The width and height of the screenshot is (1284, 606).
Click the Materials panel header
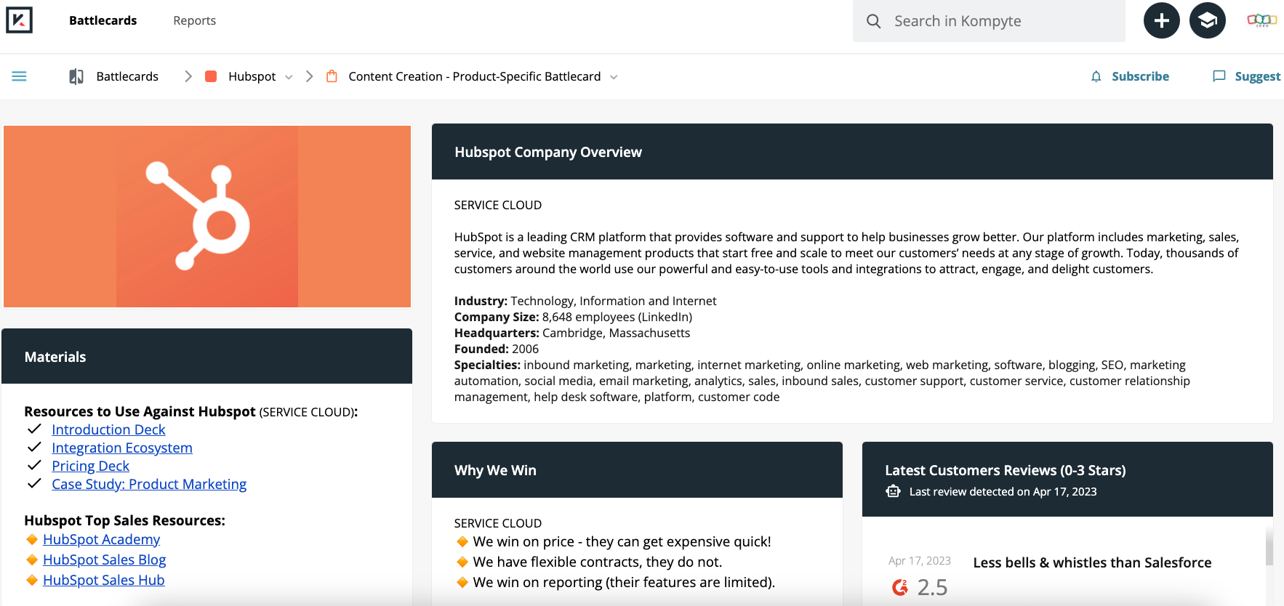point(206,356)
